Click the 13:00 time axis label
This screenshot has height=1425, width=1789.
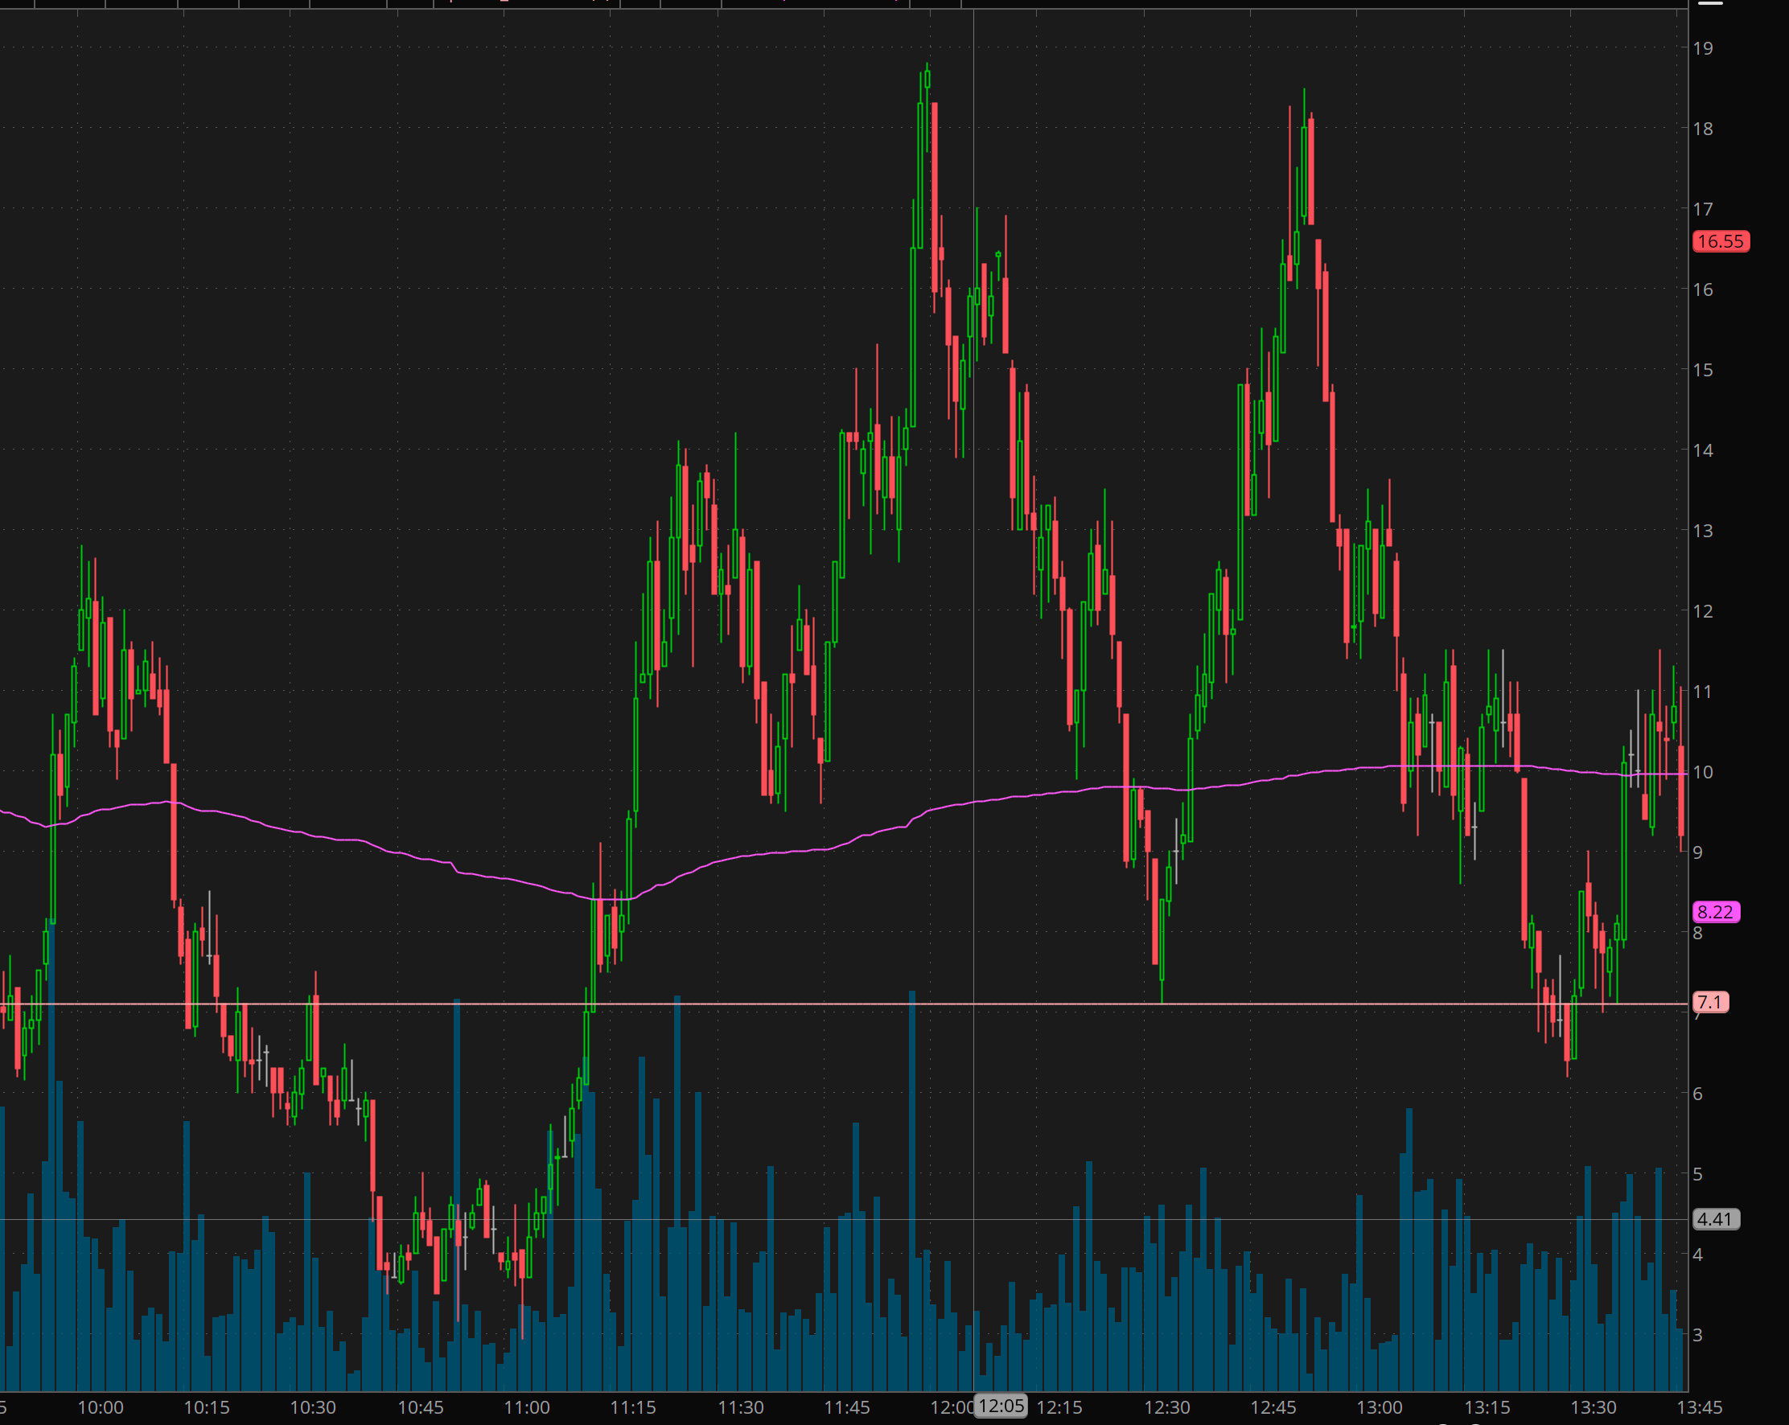(1379, 1407)
